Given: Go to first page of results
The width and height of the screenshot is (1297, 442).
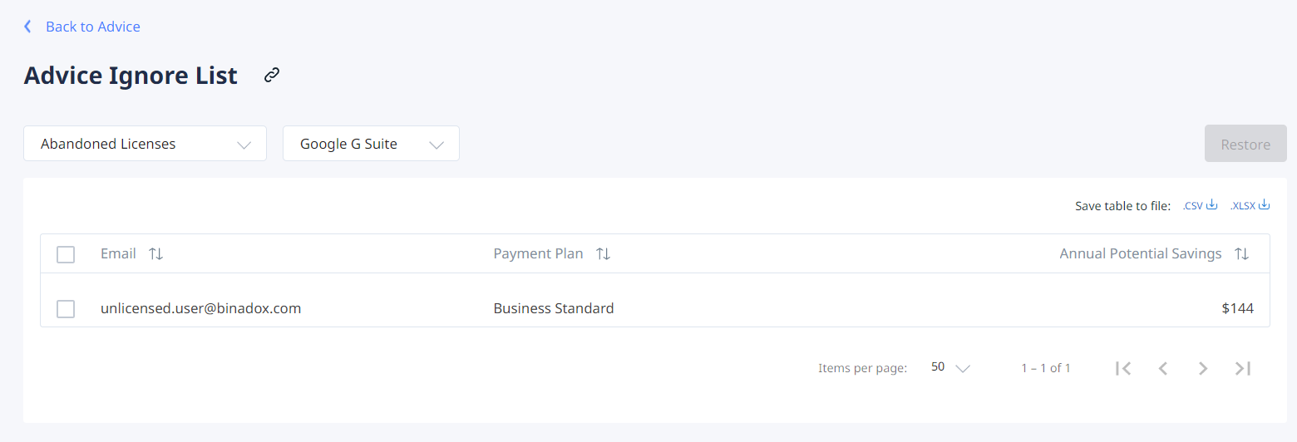Looking at the screenshot, I should [1123, 368].
